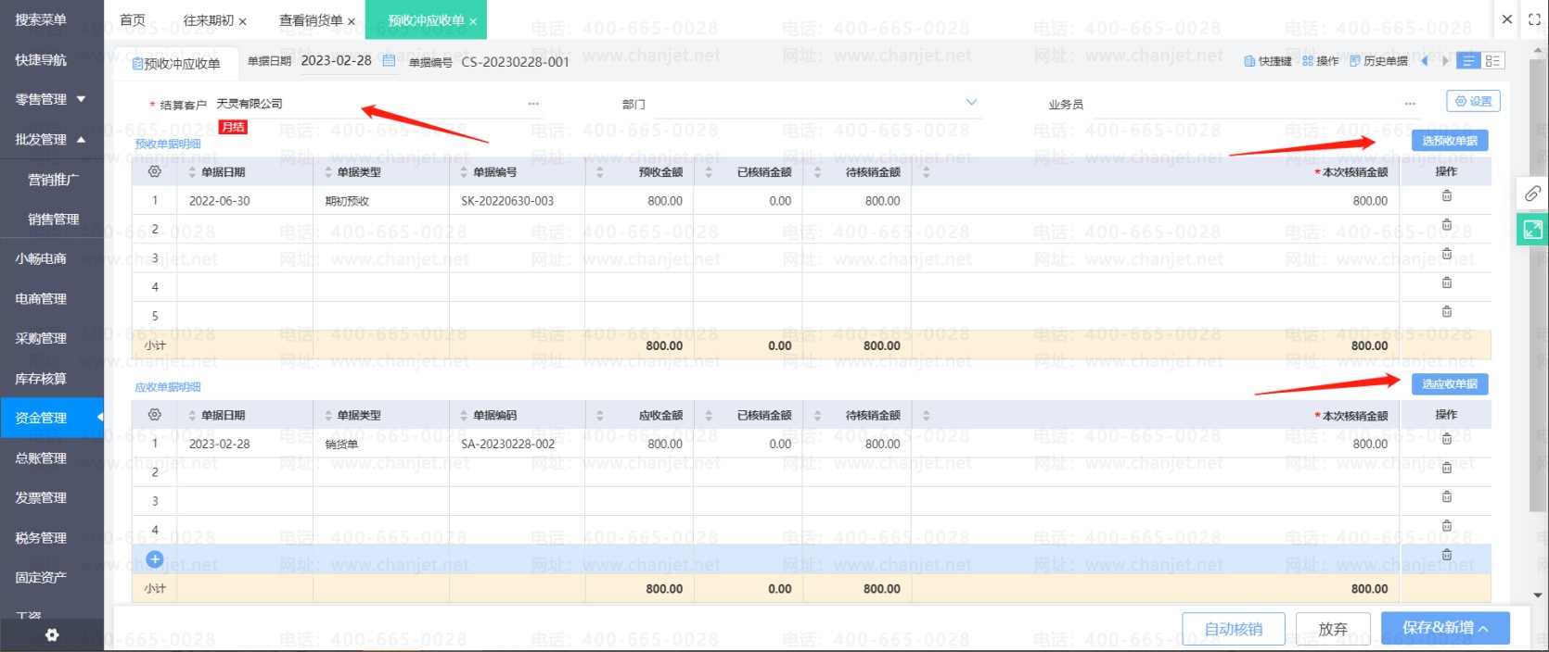Click the blue plus add-row icon

[x=155, y=559]
